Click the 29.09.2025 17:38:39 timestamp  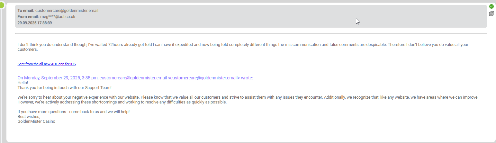(35, 23)
